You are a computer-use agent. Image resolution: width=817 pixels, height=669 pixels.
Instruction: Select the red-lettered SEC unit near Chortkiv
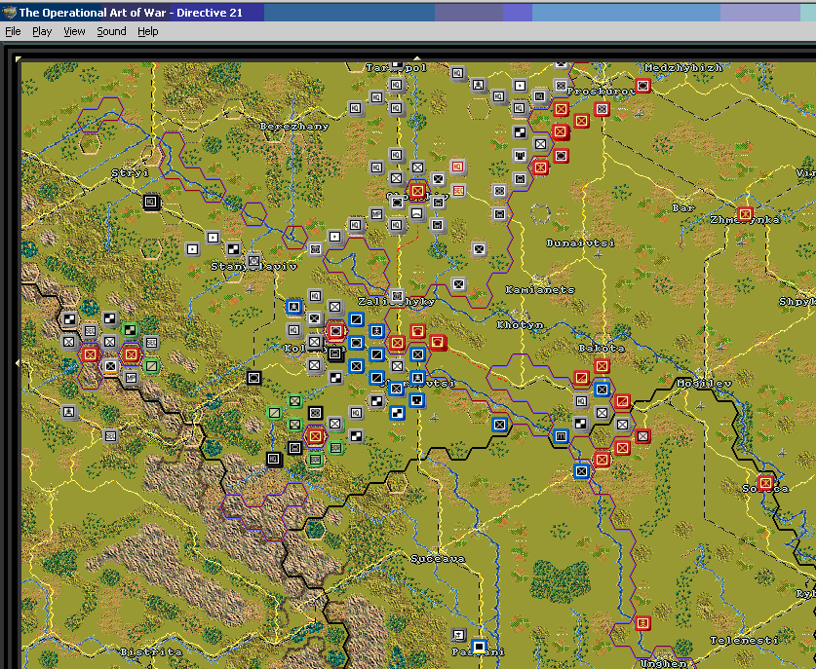[458, 191]
